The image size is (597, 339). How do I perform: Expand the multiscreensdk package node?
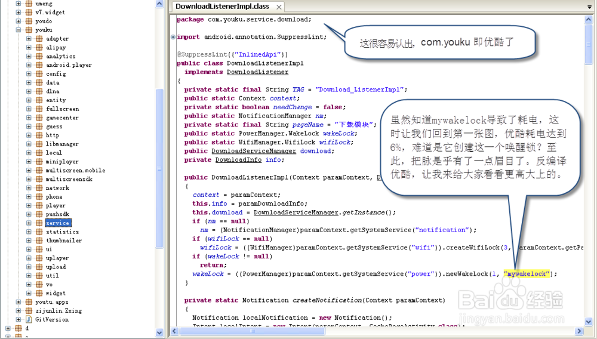[29, 179]
